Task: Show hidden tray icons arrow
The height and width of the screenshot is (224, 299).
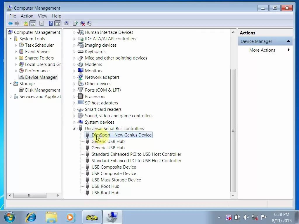Action: click(219, 217)
